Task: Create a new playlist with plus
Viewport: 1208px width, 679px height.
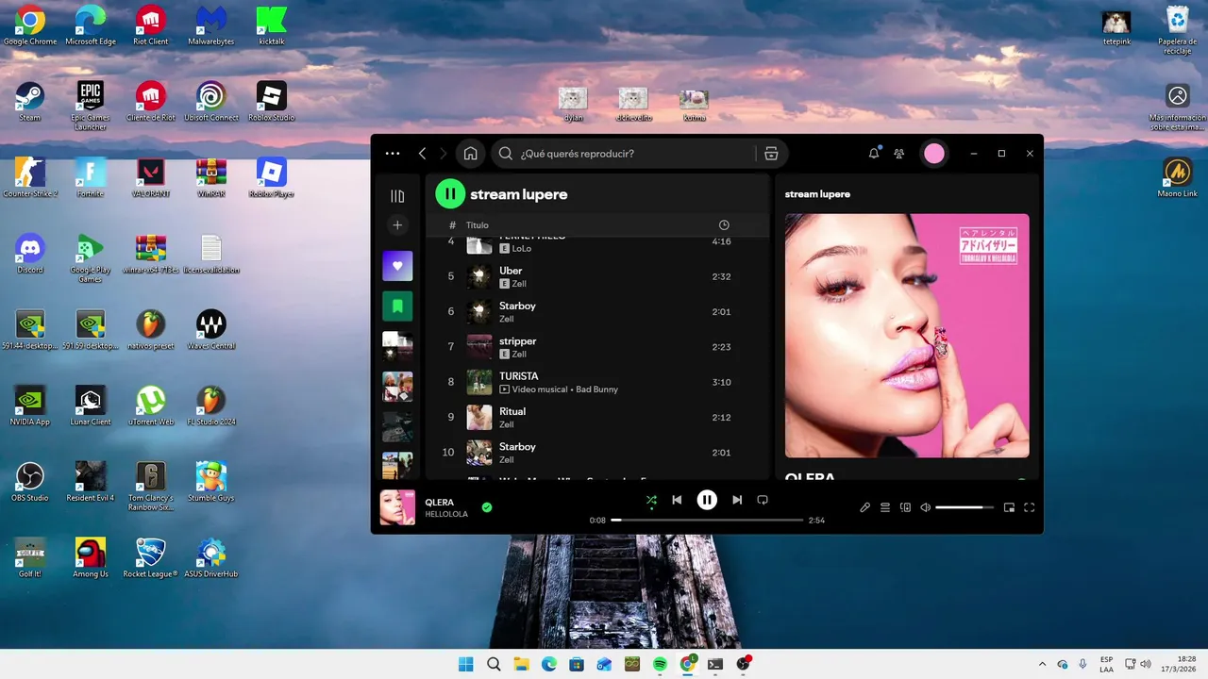Action: [397, 225]
